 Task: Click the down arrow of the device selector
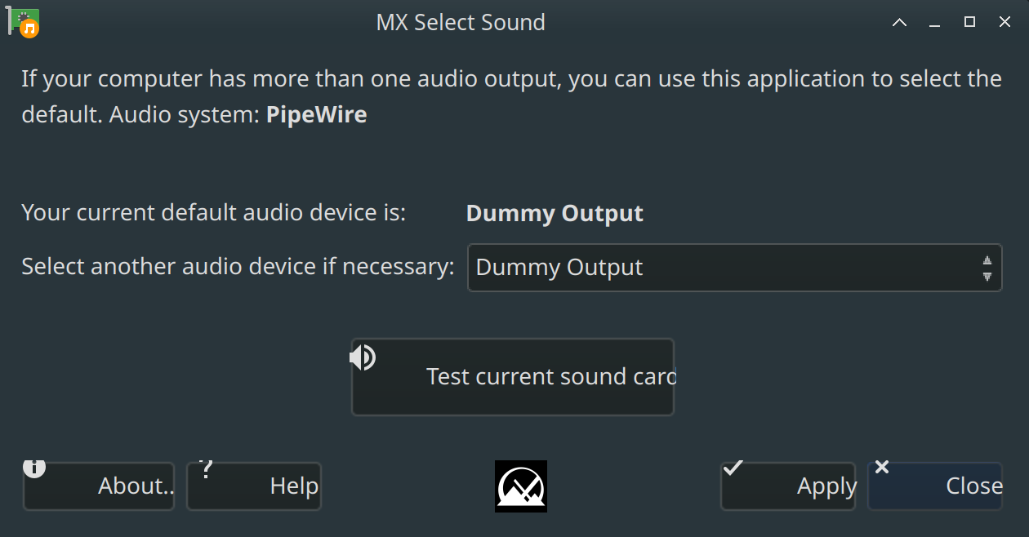click(x=987, y=276)
